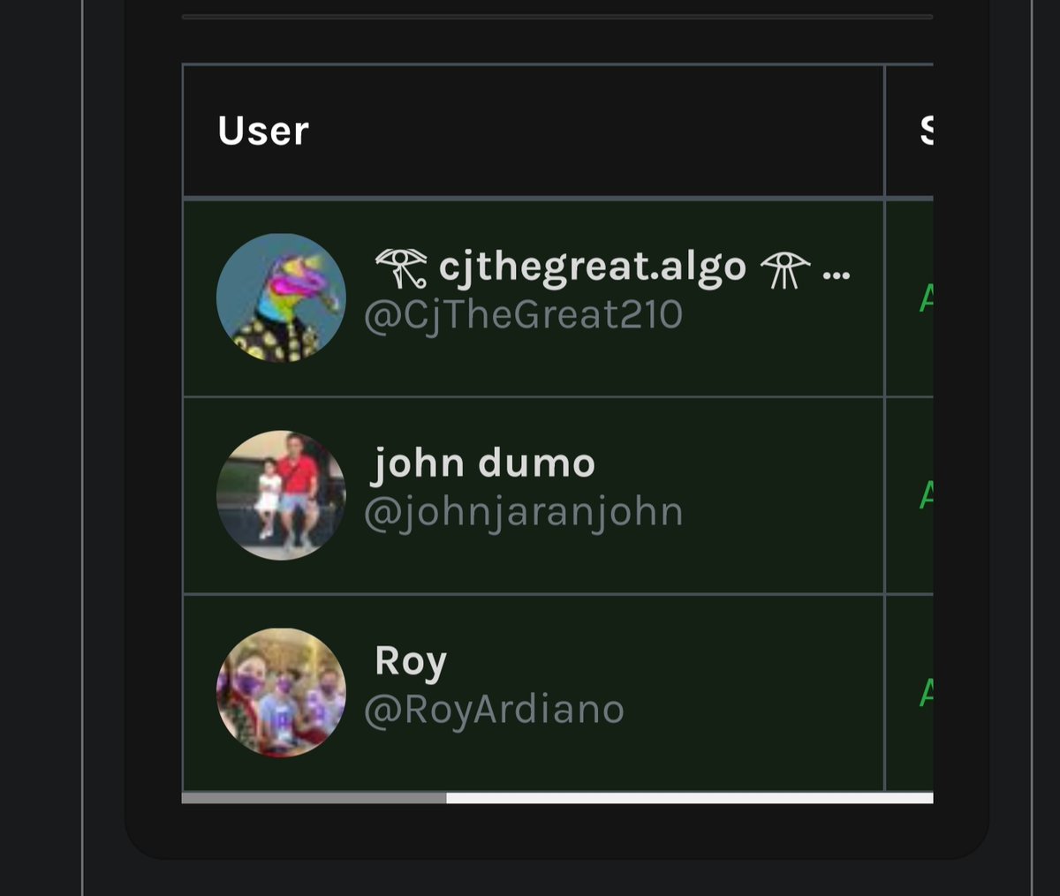The height and width of the screenshot is (896, 1060).
Task: Click the horizontal scrollbar thumb under table
Action: click(314, 798)
